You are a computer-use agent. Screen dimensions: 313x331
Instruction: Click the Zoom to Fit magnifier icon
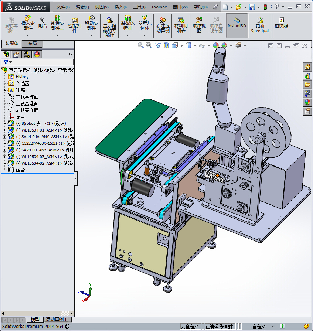point(141,45)
